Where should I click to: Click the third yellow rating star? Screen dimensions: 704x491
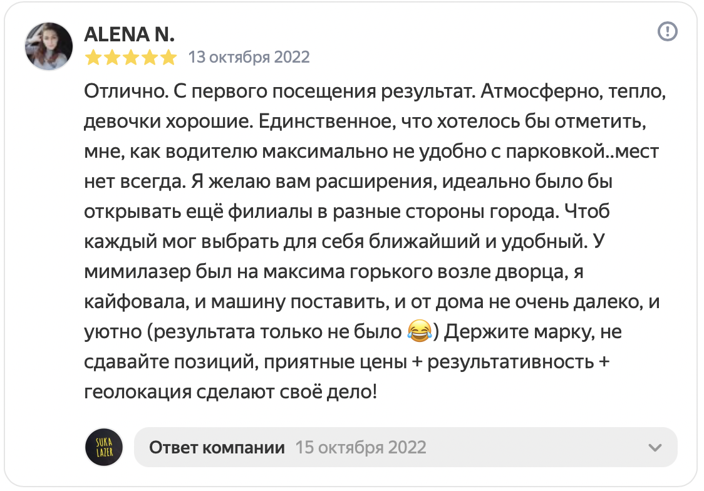pyautogui.click(x=131, y=58)
